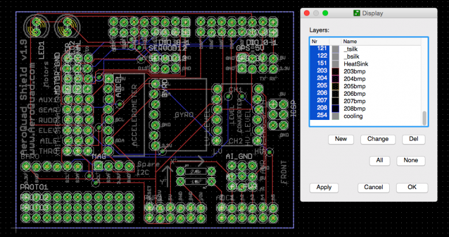Screen dimensions: 449x237
Task: Toggle visibility number 121 for _tsilk layer
Action: click(x=321, y=48)
